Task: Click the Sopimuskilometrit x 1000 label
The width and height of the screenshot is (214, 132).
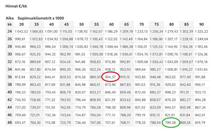Action: point(41,18)
